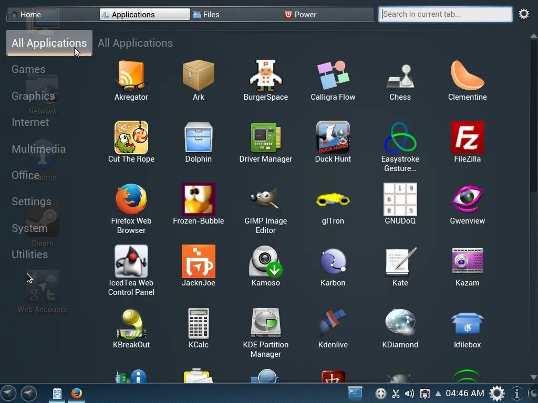Click the taskbar gear settings icon
This screenshot has height=403, width=538.
pos(497,394)
